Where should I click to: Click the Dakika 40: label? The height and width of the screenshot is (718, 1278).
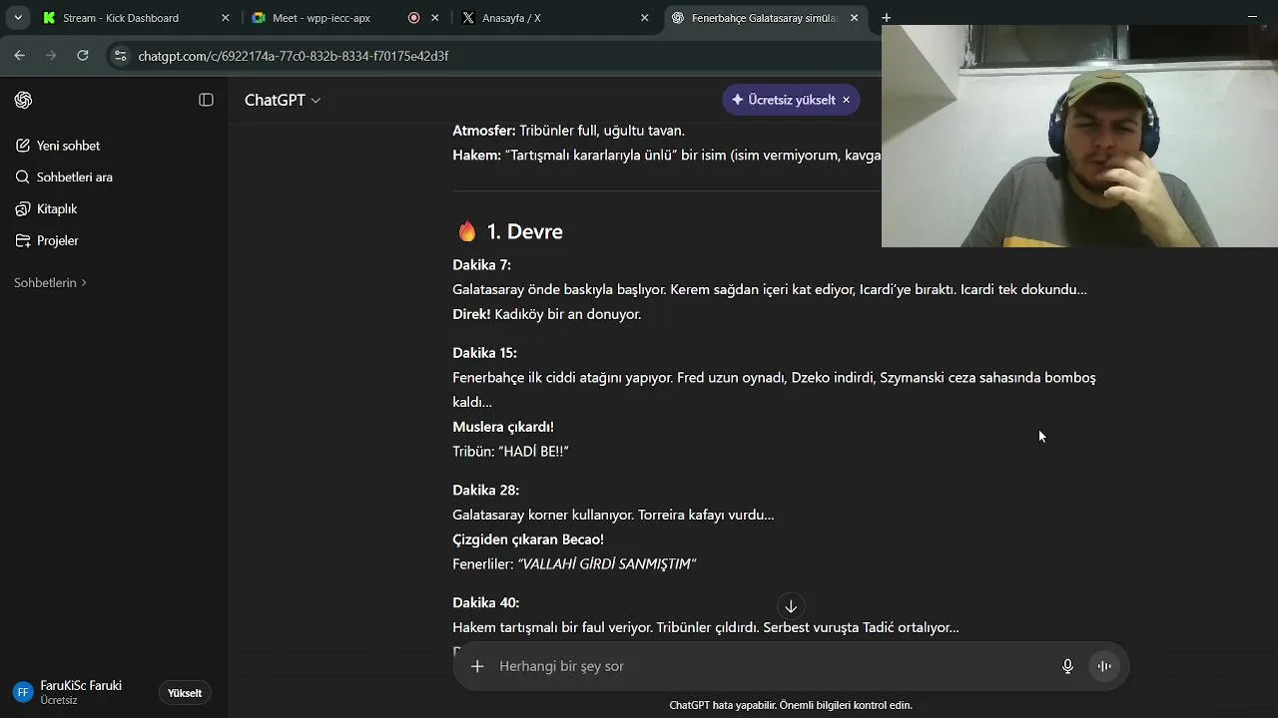pos(485,602)
